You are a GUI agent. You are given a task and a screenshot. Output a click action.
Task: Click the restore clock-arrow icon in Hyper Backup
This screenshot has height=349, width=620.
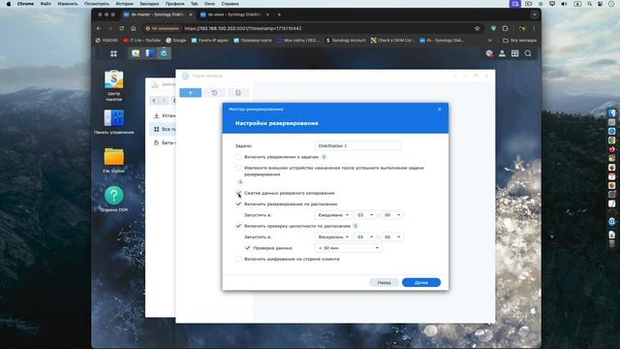pyautogui.click(x=214, y=93)
